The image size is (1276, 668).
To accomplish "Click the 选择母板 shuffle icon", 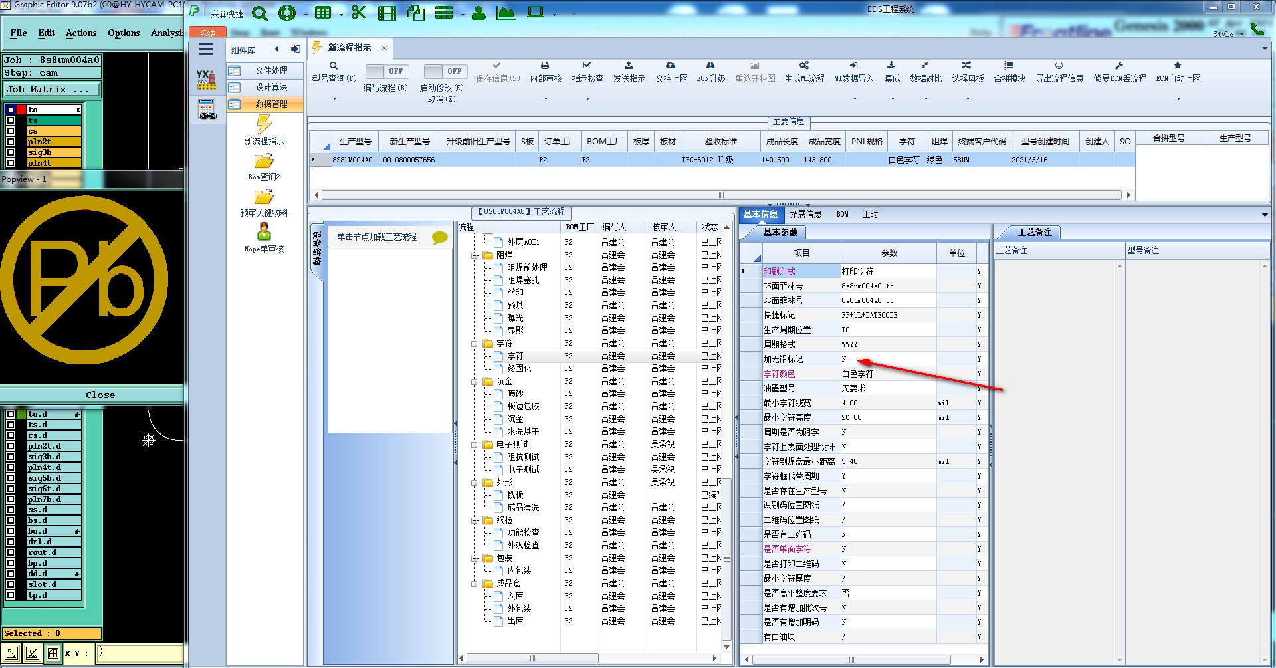I will pyautogui.click(x=967, y=66).
